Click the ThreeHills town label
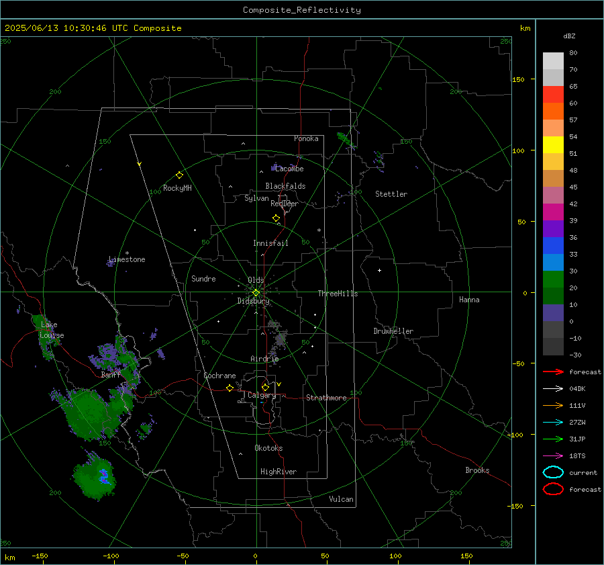The image size is (604, 565). pyautogui.click(x=338, y=294)
